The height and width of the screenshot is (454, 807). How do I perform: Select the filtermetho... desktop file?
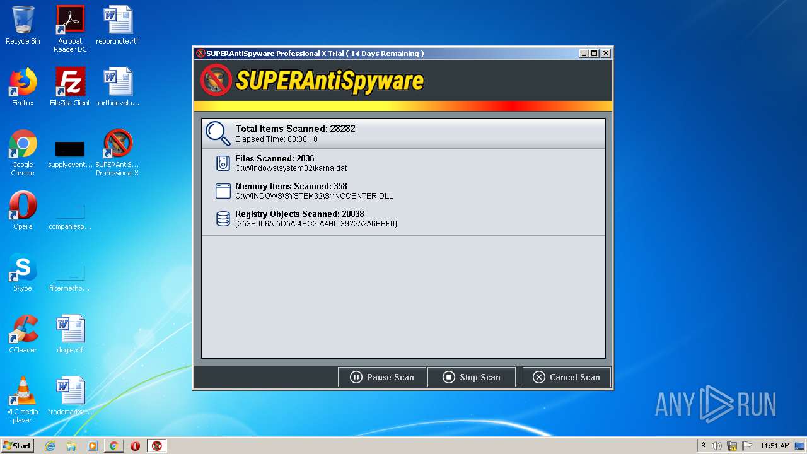pos(70,277)
